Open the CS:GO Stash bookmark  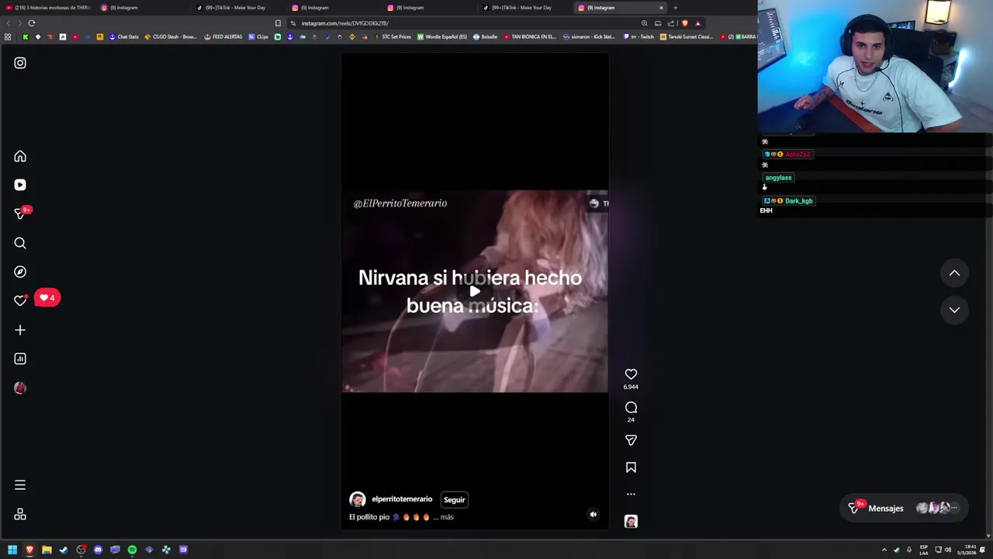(x=171, y=36)
